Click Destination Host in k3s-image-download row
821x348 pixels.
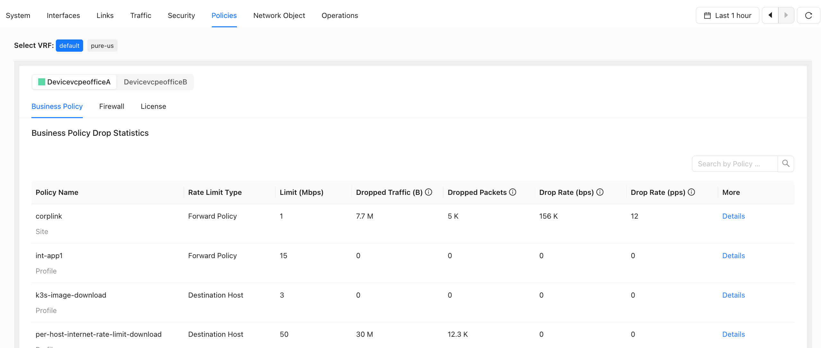pos(216,295)
